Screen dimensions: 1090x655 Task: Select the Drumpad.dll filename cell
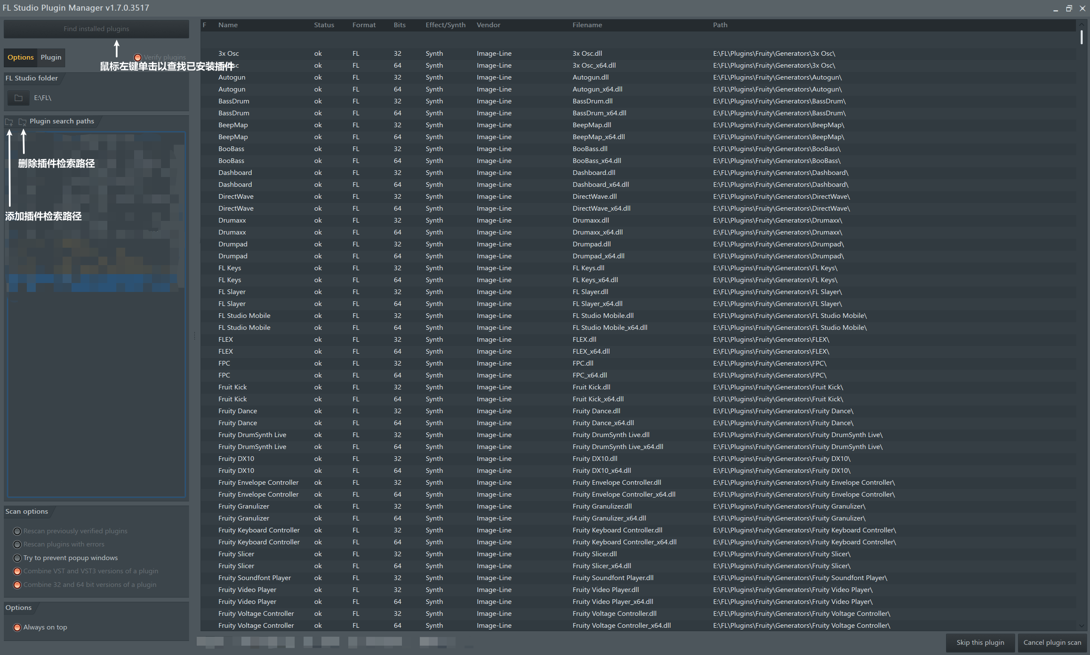(591, 244)
